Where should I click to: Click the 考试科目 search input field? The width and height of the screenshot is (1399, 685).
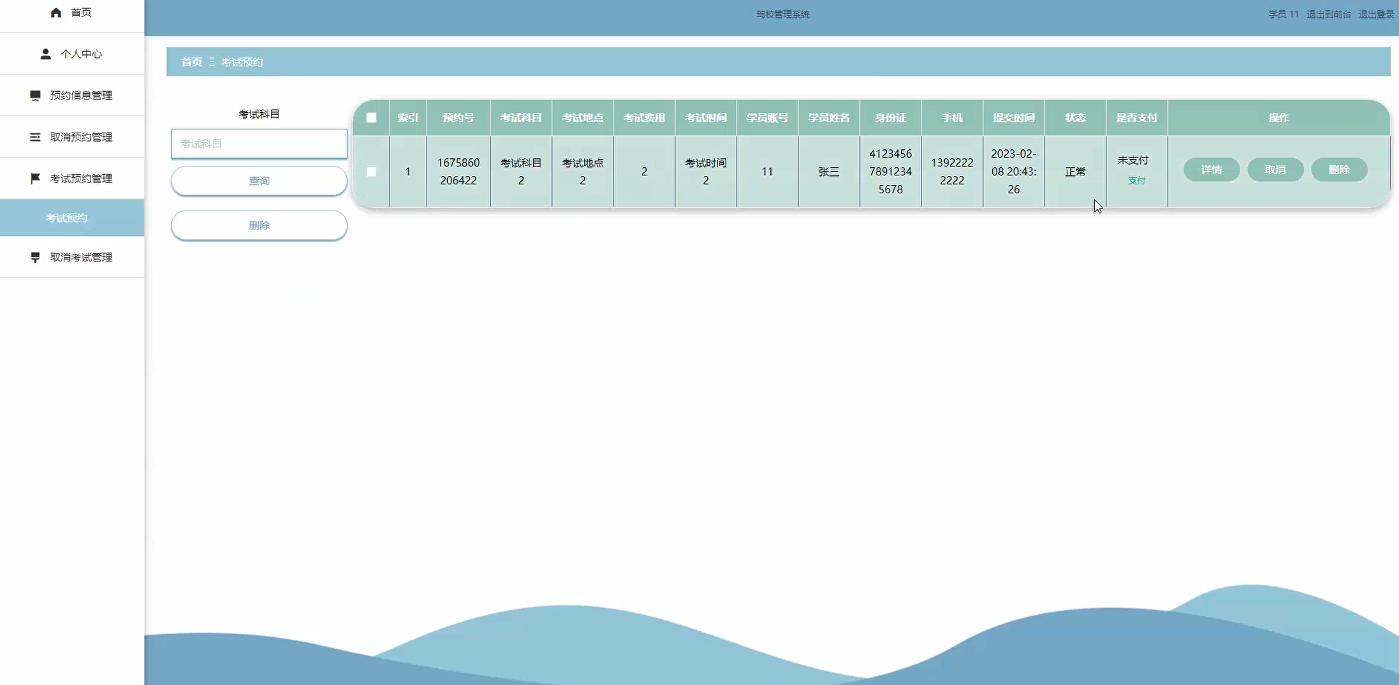click(259, 144)
